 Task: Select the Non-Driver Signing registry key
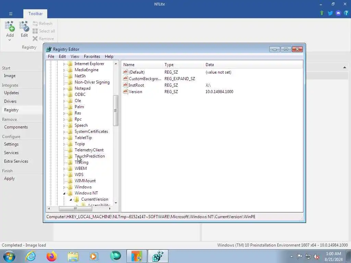[x=92, y=82]
